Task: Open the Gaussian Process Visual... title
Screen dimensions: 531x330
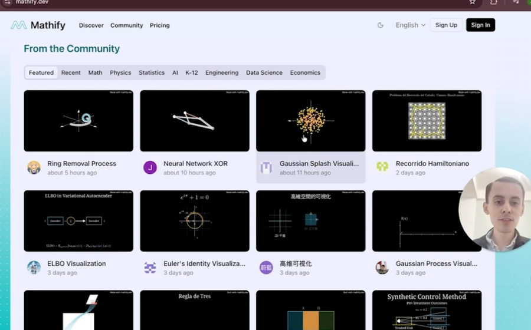Action: 437,264
